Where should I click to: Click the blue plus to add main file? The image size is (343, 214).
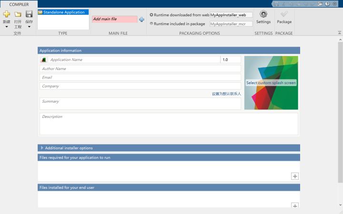(x=142, y=19)
